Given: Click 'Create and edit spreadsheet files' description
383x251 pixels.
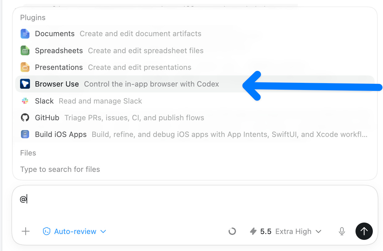Looking at the screenshot, I should pyautogui.click(x=146, y=50).
